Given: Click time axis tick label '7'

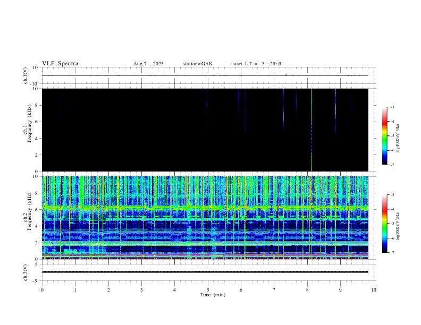Looking at the screenshot, I should tap(274, 290).
